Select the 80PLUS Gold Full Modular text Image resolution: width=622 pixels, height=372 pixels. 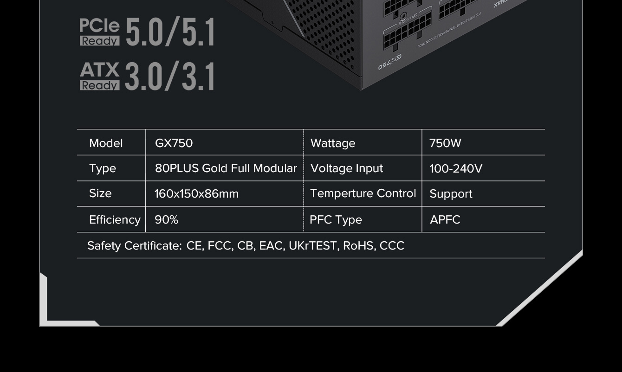(226, 168)
